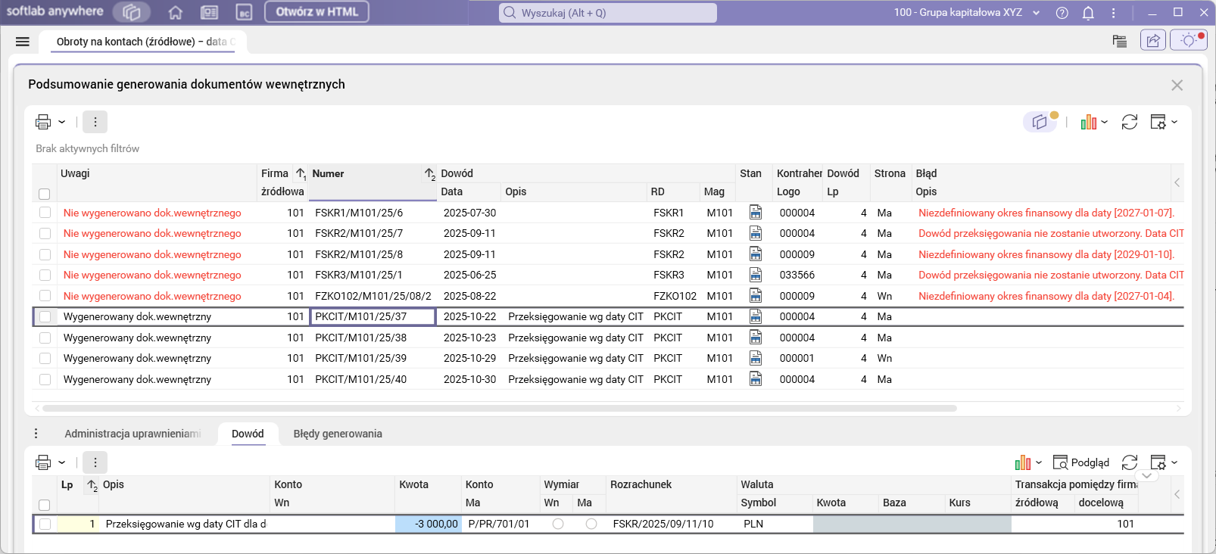Viewport: 1216px width, 554px height.
Task: Click the print icon in upper toolbar
Action: tap(43, 122)
